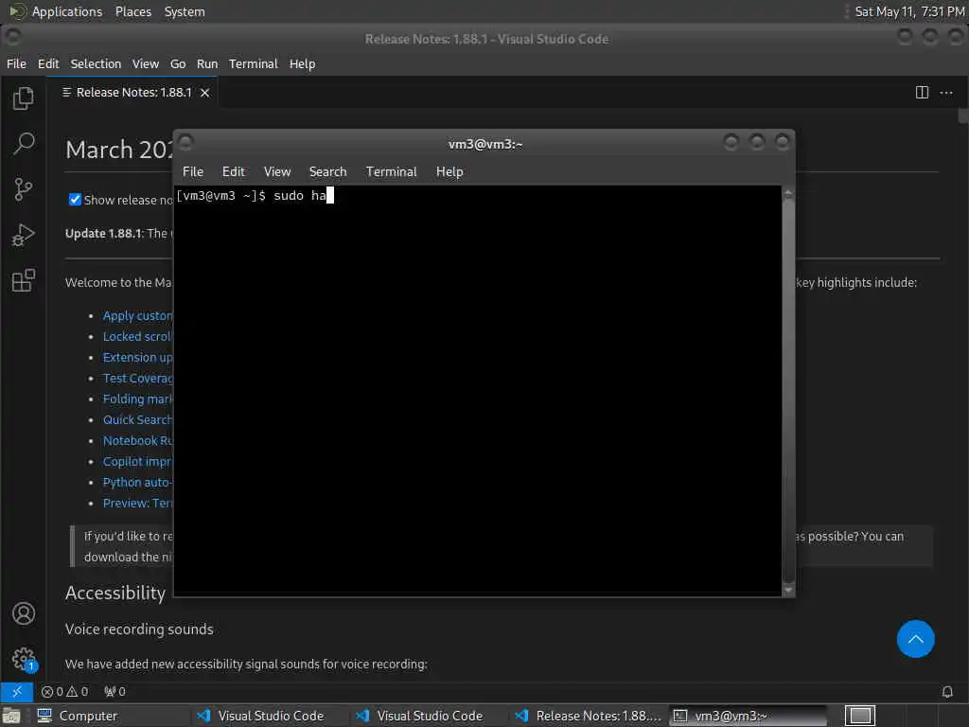Viewport: 969px width, 727px height.
Task: Open the Extensions view
Action: [x=24, y=280]
